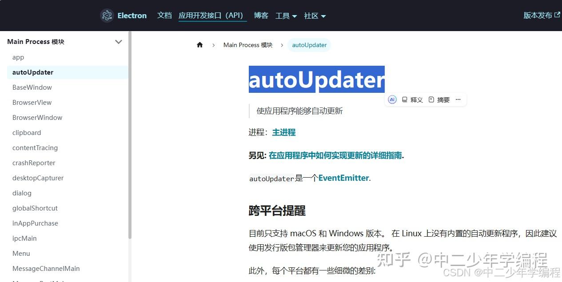The height and width of the screenshot is (282, 562).
Task: Open the Ai assistant circle icon
Action: [392, 99]
